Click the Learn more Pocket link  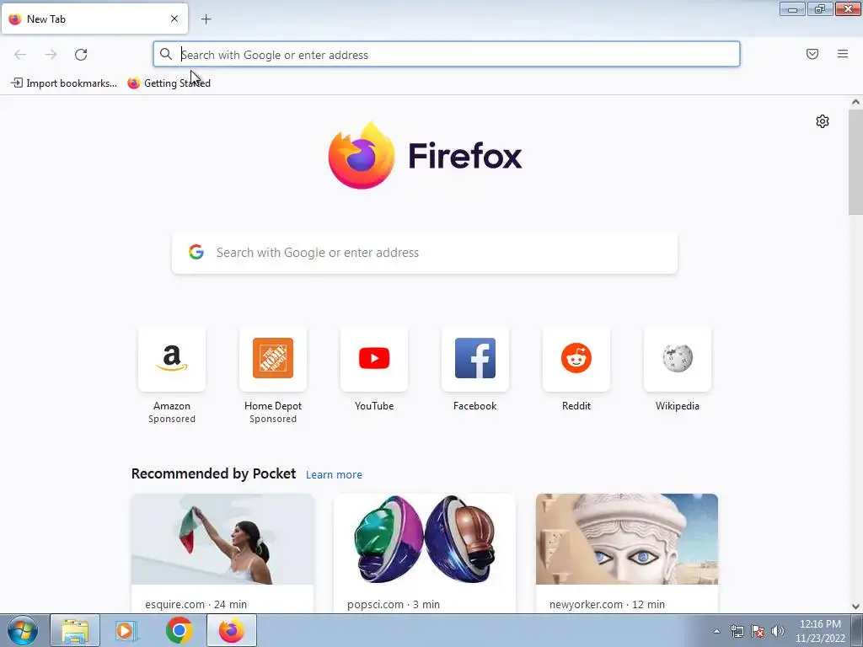tap(334, 475)
